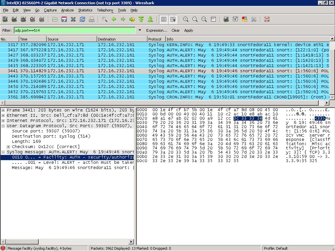
Task: Click the Help lifebuoy icon
Action: pos(267,20)
